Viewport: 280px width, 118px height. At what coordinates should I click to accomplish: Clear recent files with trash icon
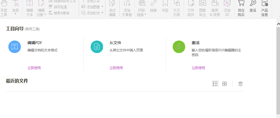(241, 84)
